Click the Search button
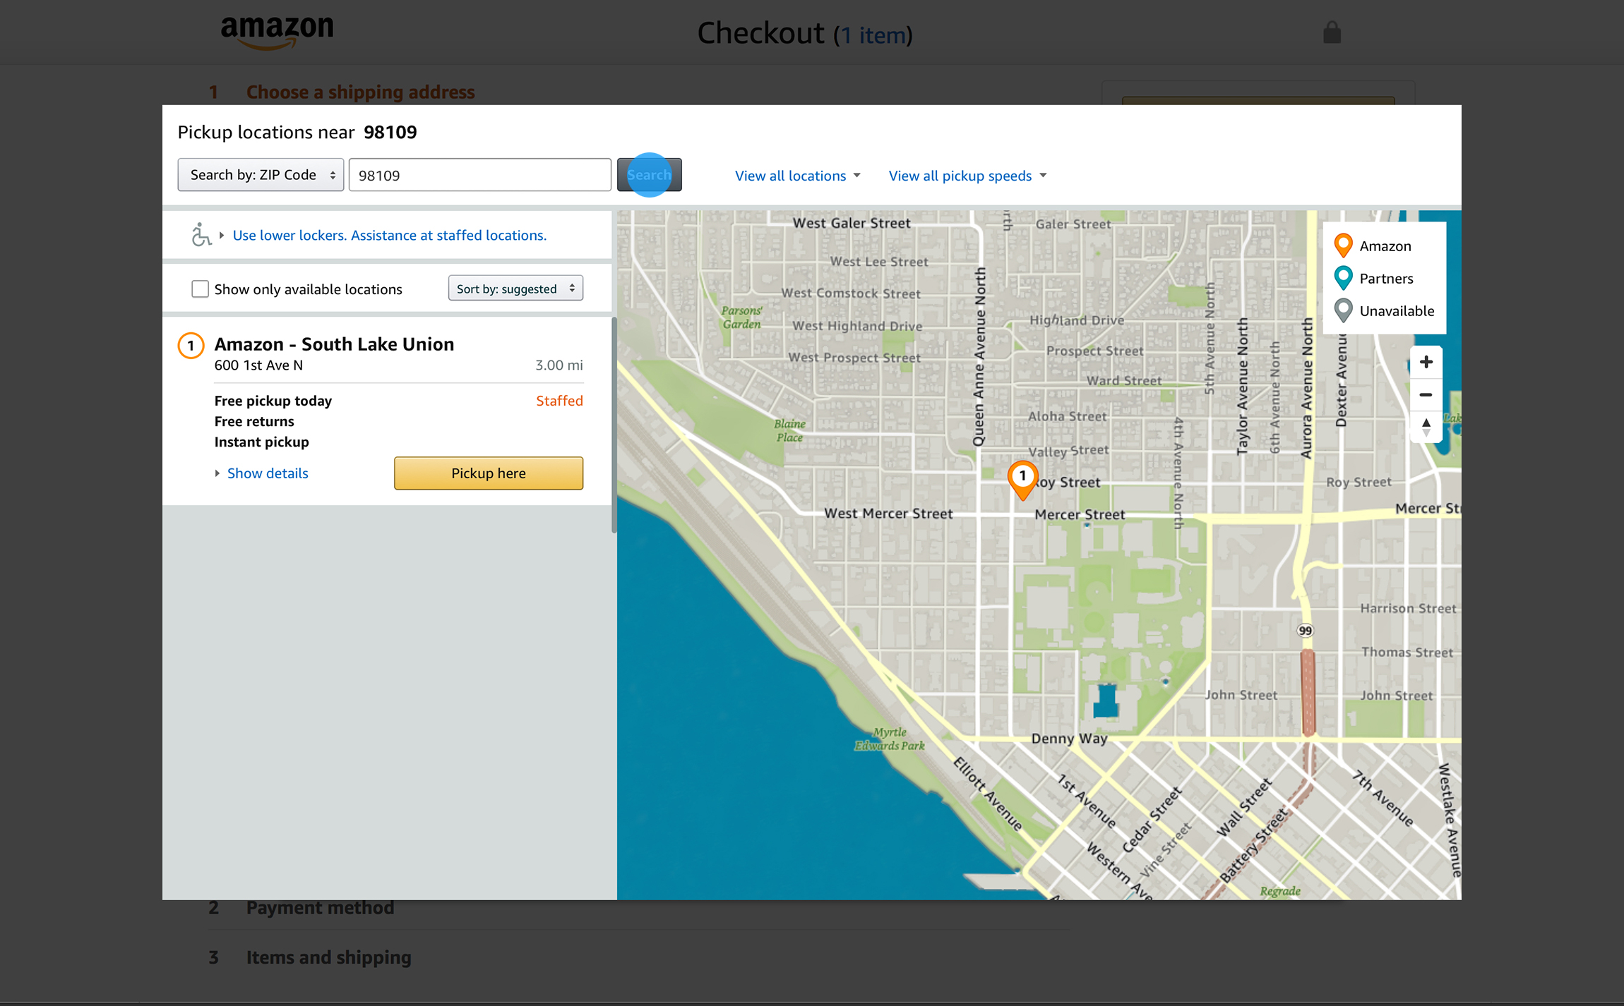The width and height of the screenshot is (1624, 1006). (649, 175)
